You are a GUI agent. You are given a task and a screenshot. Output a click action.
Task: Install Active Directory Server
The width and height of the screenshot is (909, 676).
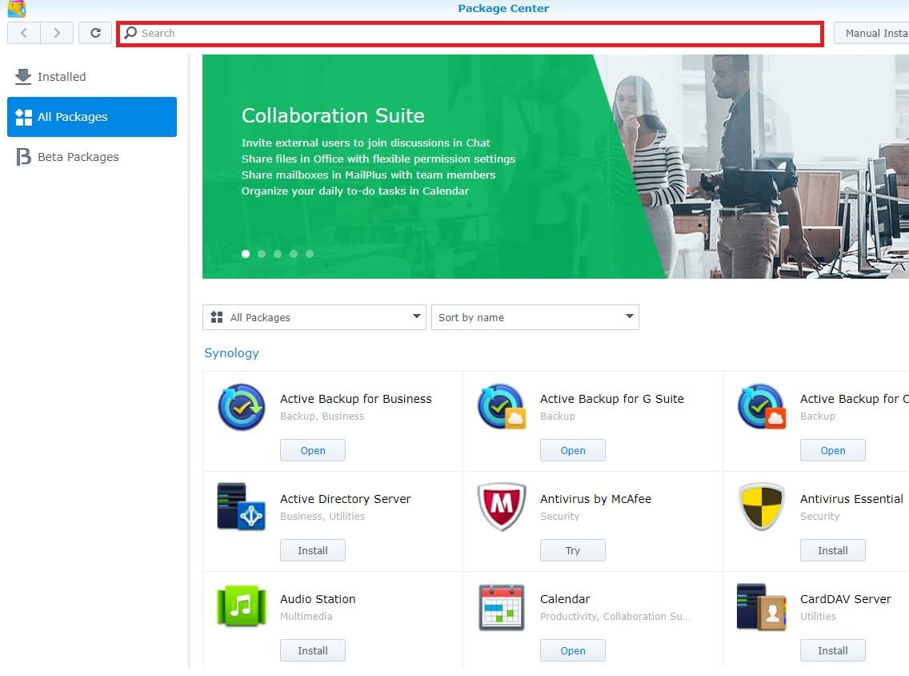(x=312, y=551)
